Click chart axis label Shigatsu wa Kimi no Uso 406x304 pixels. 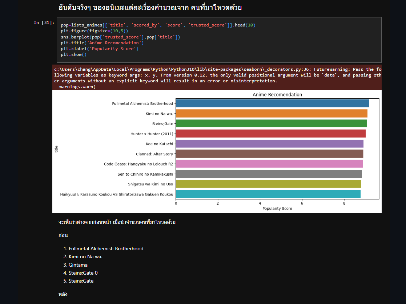point(150,184)
